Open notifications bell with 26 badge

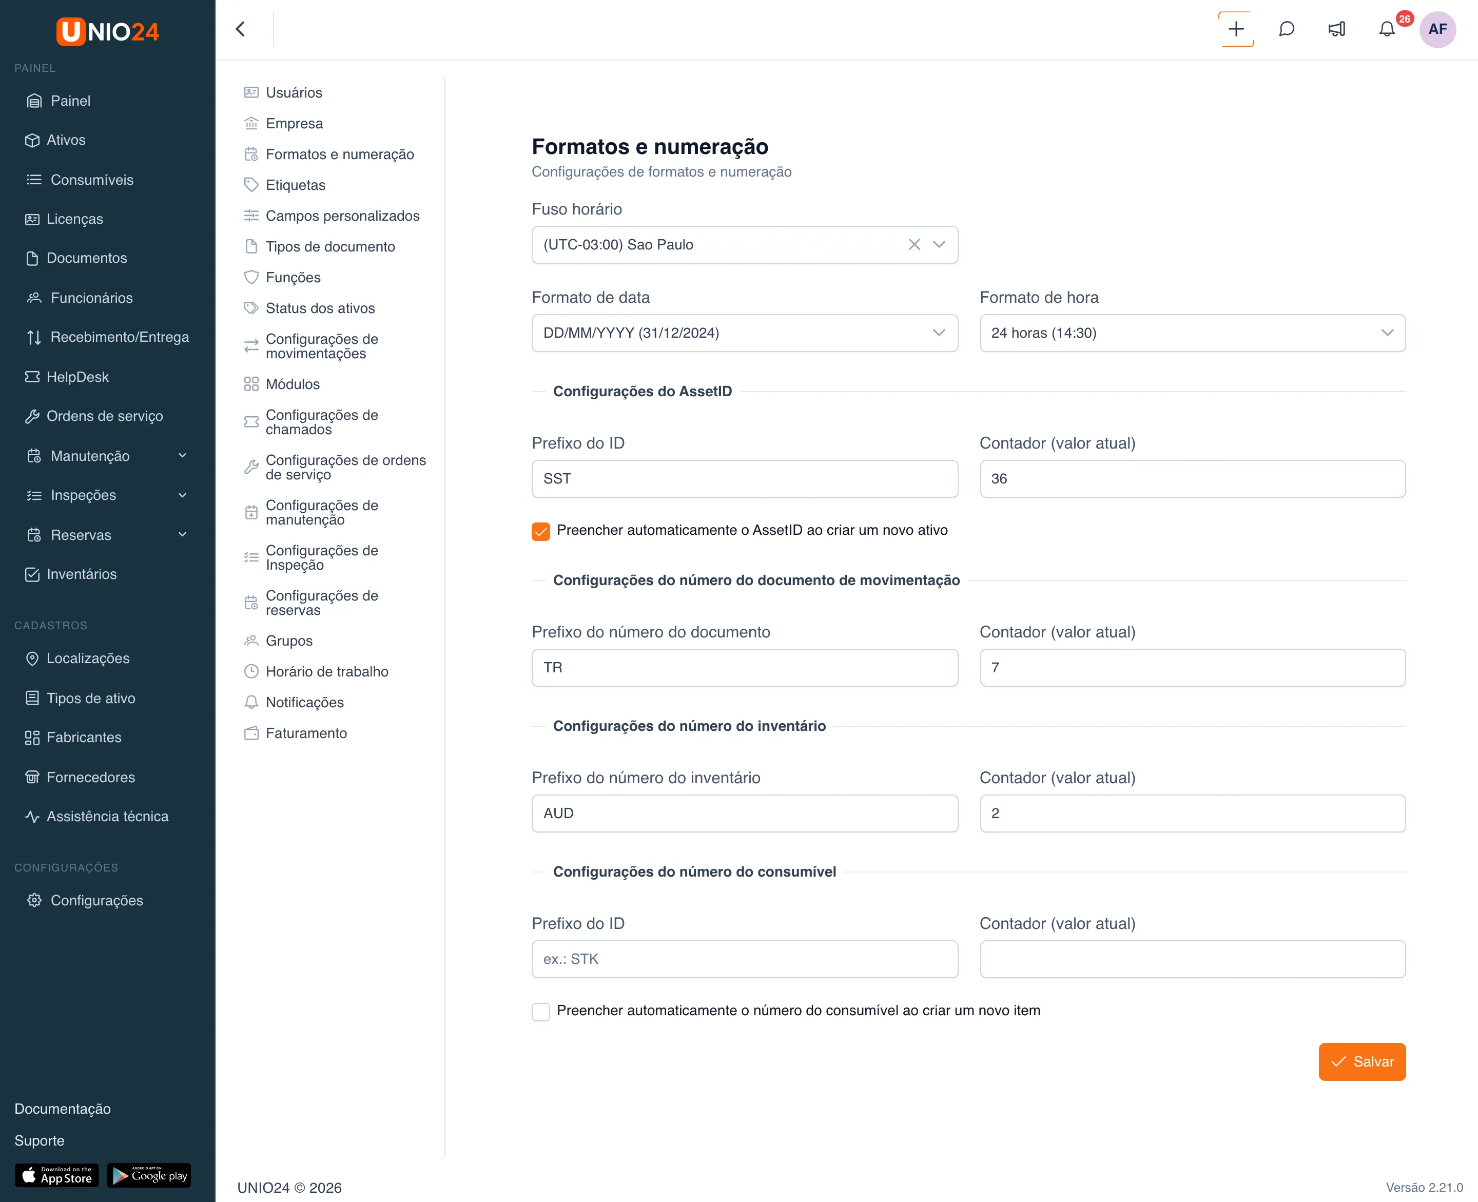click(x=1387, y=29)
